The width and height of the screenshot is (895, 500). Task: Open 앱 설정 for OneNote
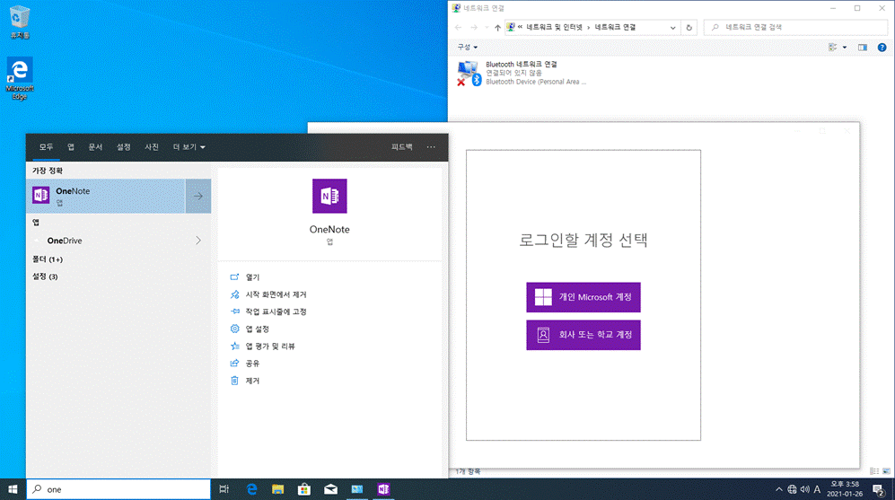257,329
